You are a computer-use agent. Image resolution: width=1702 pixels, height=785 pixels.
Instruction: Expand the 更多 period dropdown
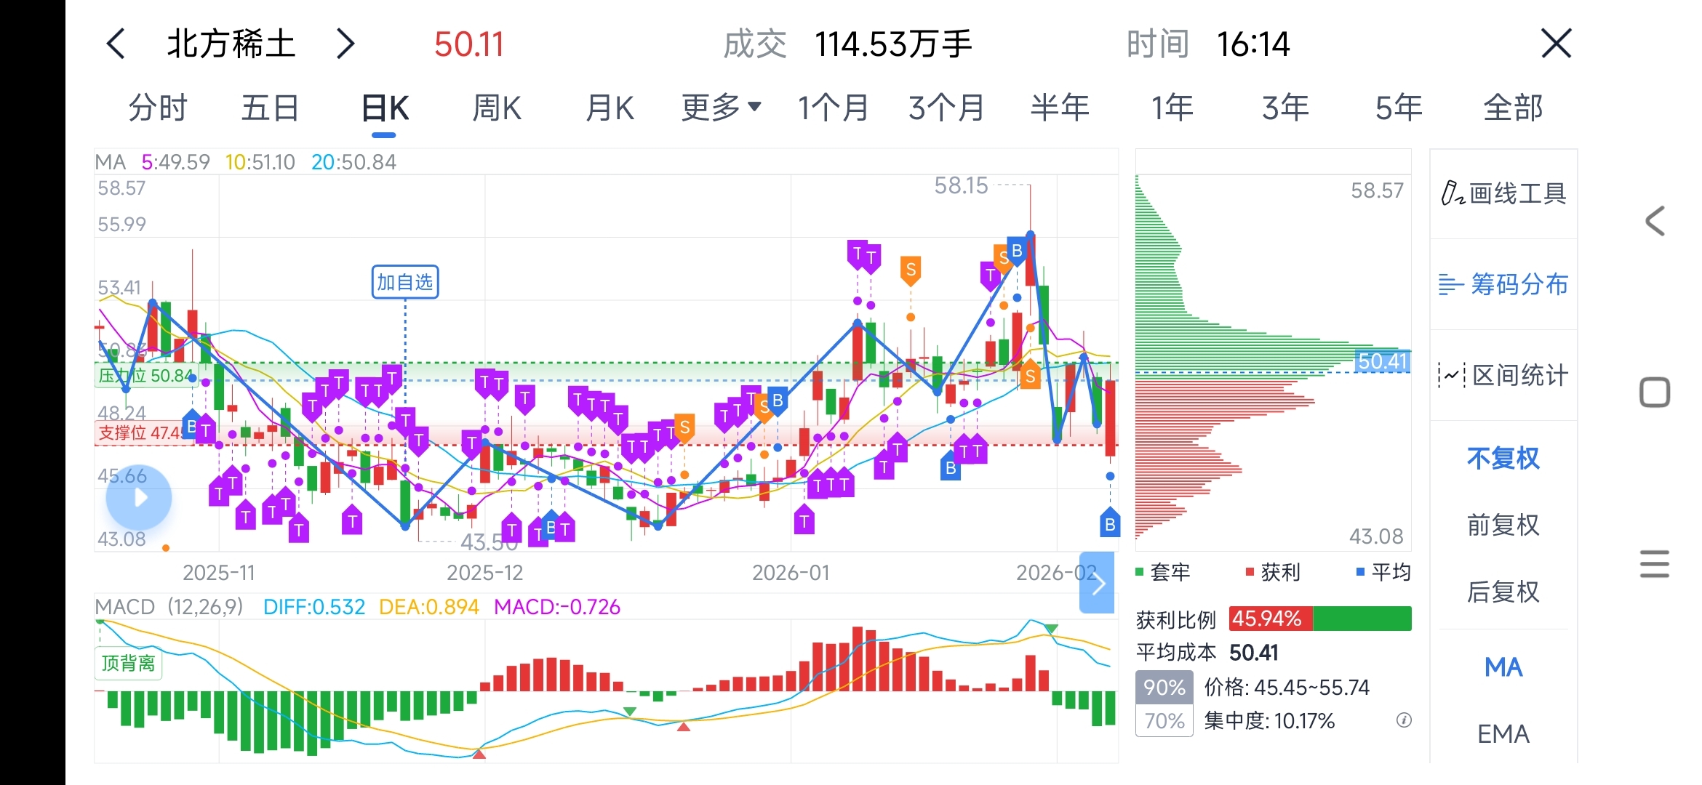pyautogui.click(x=721, y=108)
